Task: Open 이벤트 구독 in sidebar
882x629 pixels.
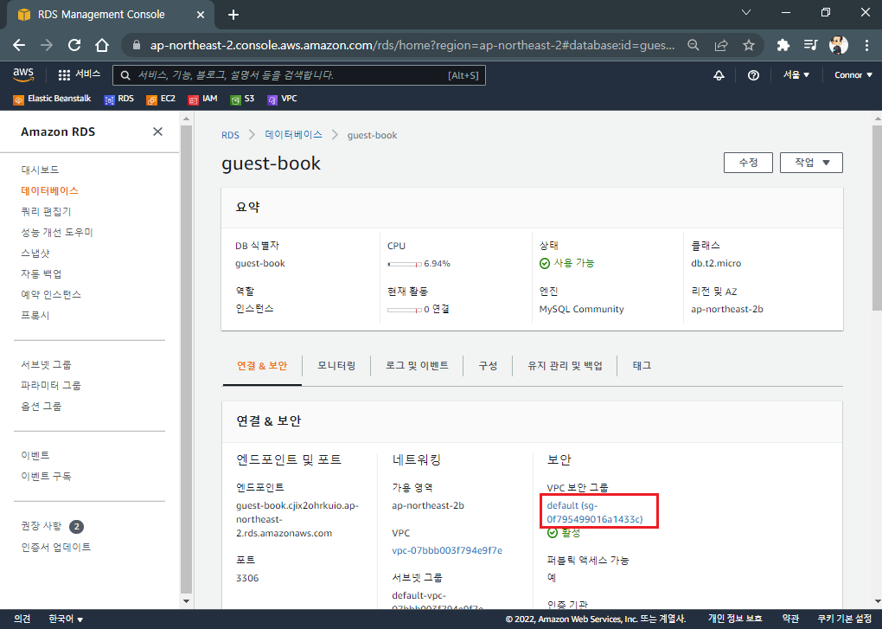Action: (x=46, y=476)
